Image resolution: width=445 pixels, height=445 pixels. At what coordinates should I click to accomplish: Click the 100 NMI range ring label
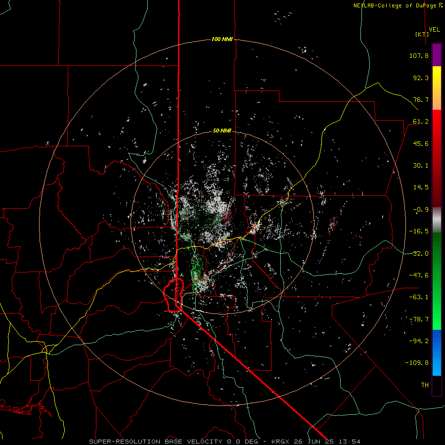222,39
